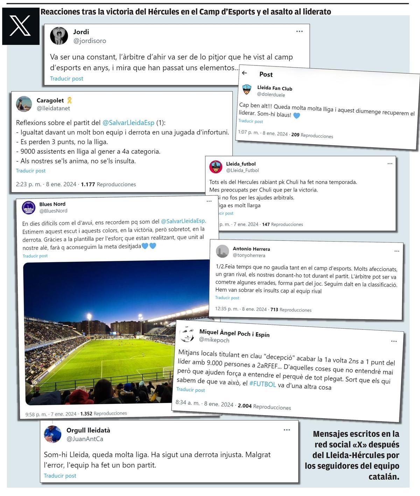Open the ellipsis menu on Blues Nord's post
This screenshot has width=420, height=496.
(209, 201)
